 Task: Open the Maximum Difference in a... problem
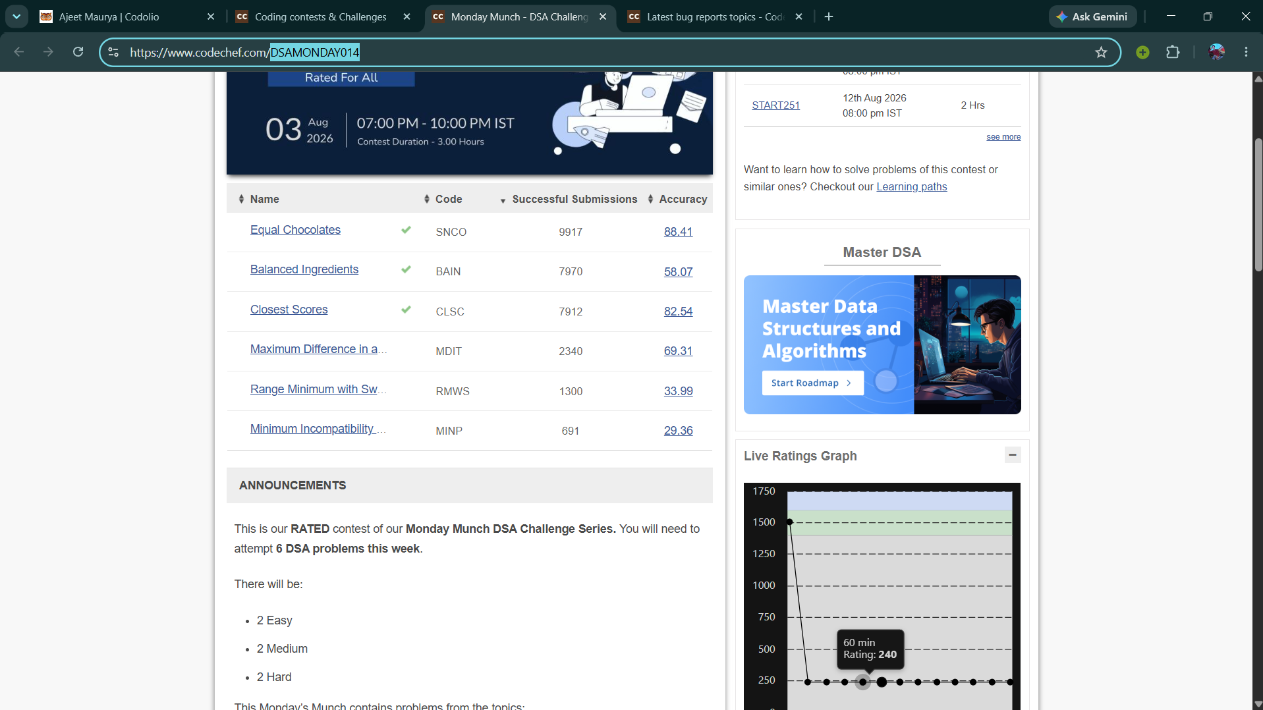click(318, 349)
